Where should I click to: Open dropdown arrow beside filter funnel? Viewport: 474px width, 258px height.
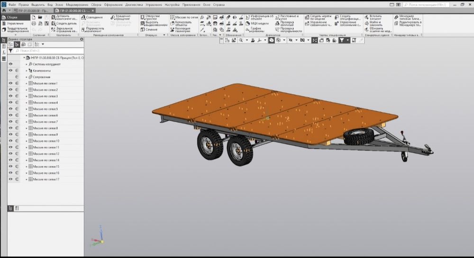[x=347, y=40]
